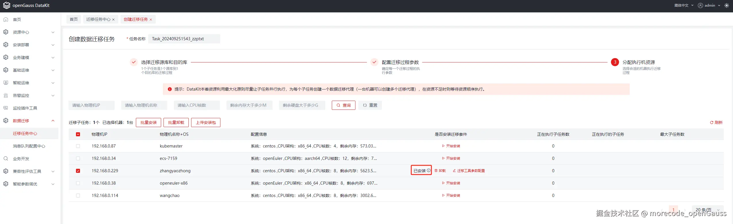Expand the 智能运维 menu chevron
The width and height of the screenshot is (733, 224).
point(53,83)
